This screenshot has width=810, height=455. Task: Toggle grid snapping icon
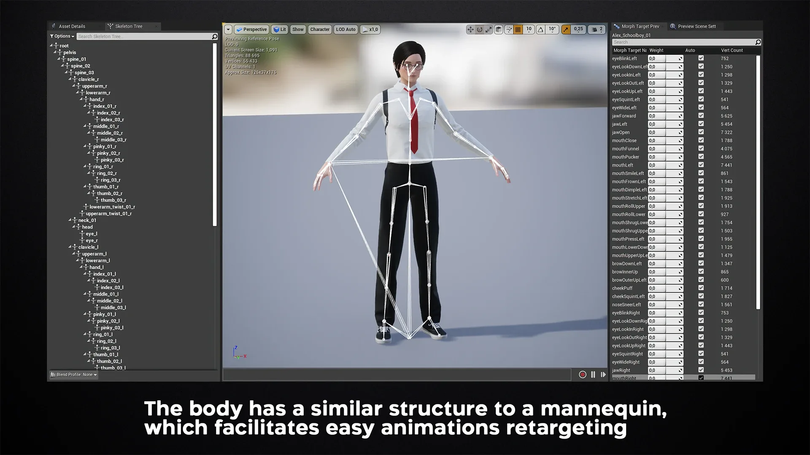pyautogui.click(x=518, y=29)
